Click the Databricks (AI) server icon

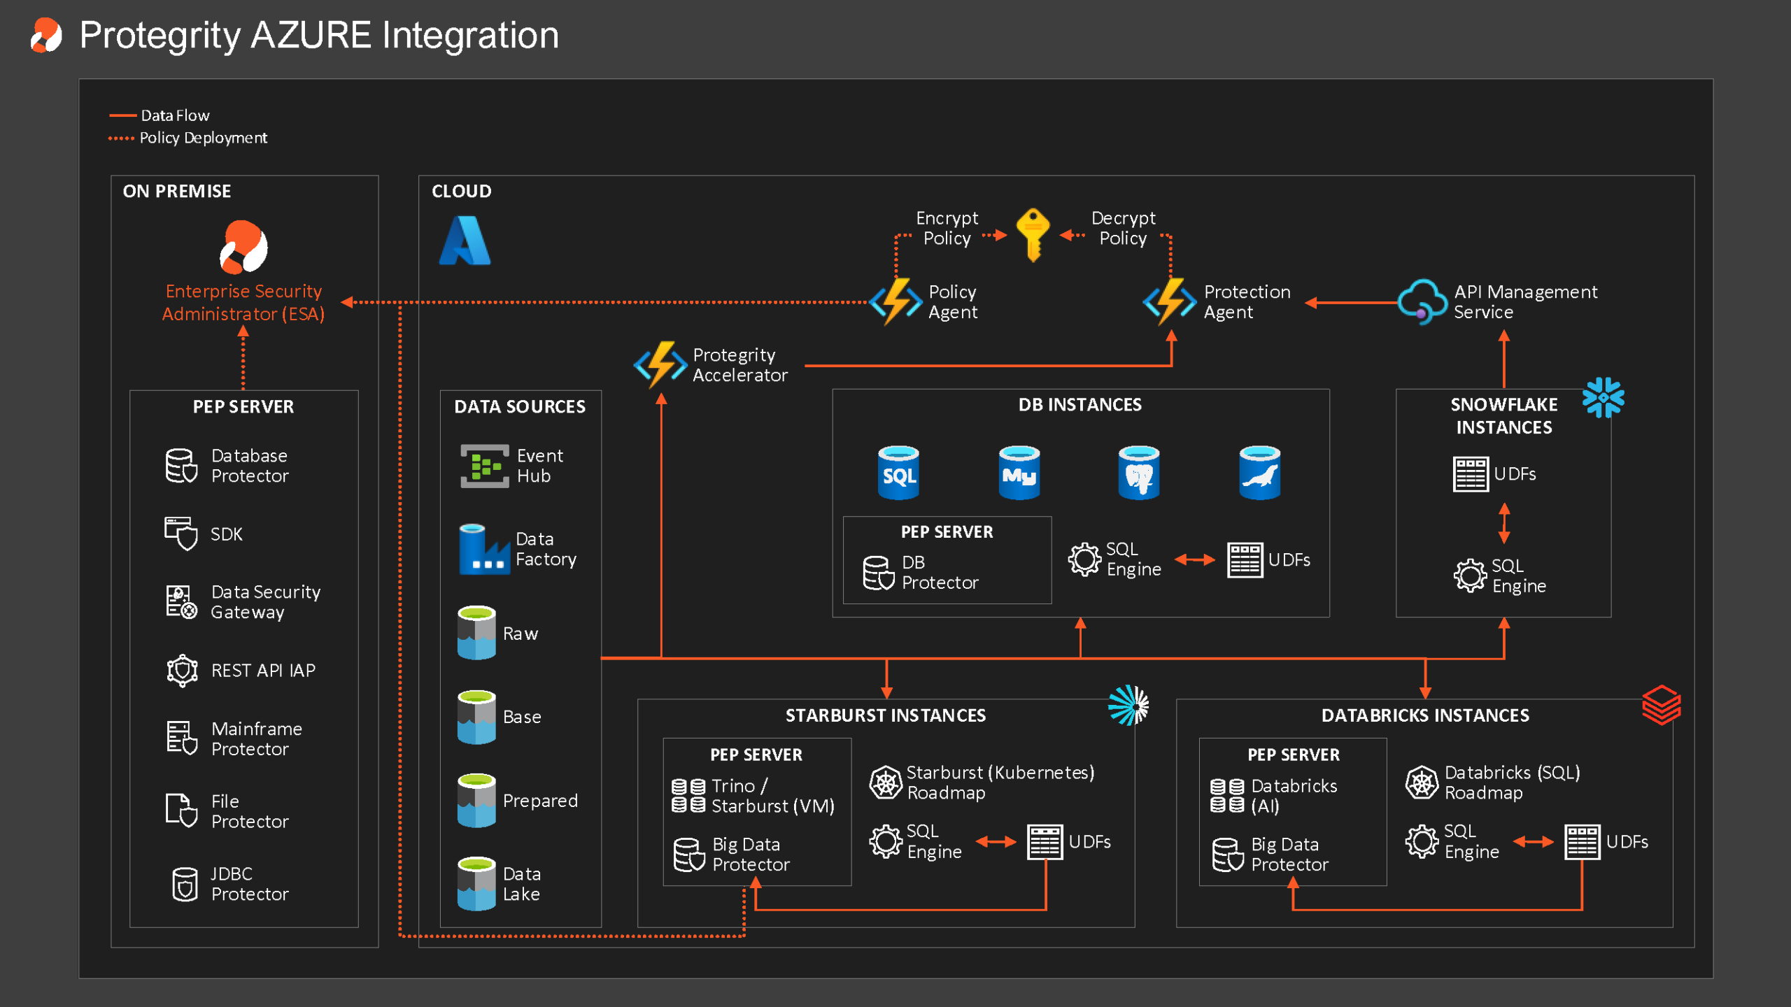point(1227,796)
